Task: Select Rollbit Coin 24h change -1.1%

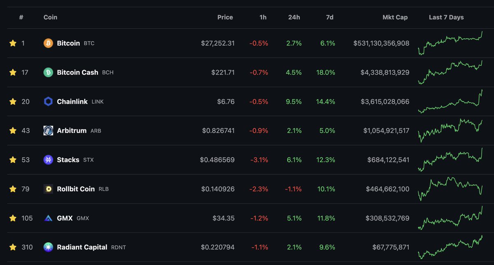Action: 293,189
